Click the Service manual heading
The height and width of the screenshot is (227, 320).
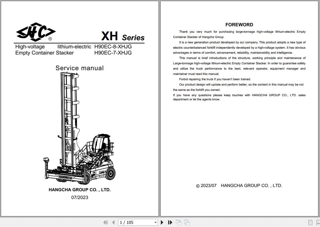pos(80,68)
